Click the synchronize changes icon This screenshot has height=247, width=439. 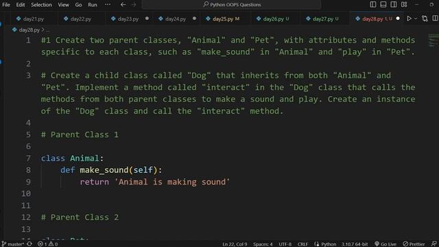(x=29, y=244)
